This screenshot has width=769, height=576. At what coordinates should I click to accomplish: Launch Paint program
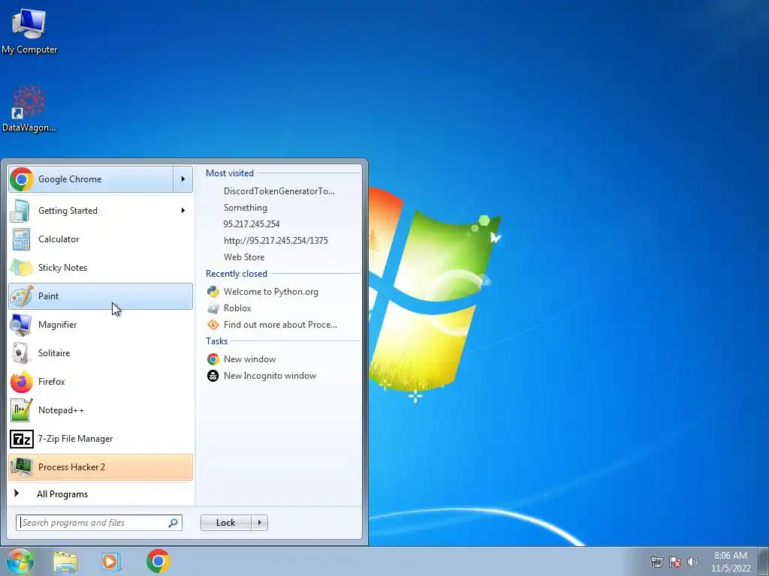click(x=101, y=295)
